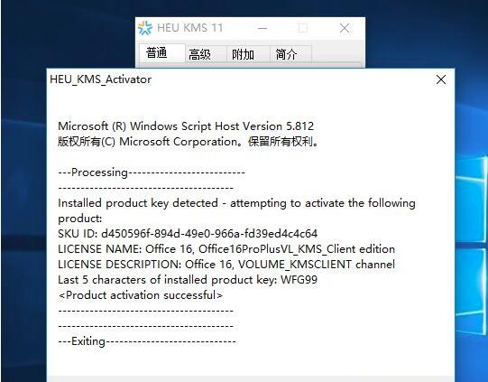
Task: Click the HEU KMS 11 window title text
Action: (189, 28)
